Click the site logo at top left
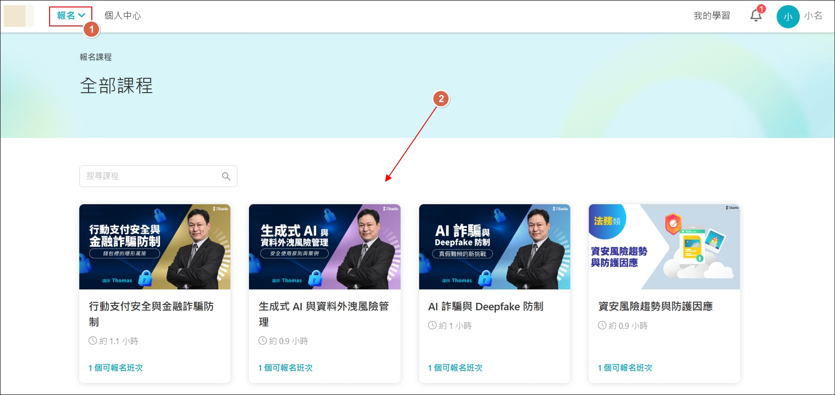 tap(19, 16)
